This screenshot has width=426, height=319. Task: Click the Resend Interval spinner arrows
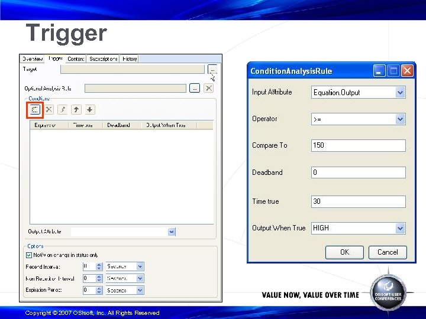(x=99, y=266)
